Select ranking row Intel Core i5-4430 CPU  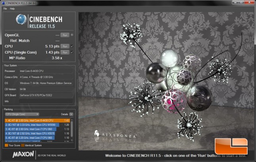[x=37, y=121]
